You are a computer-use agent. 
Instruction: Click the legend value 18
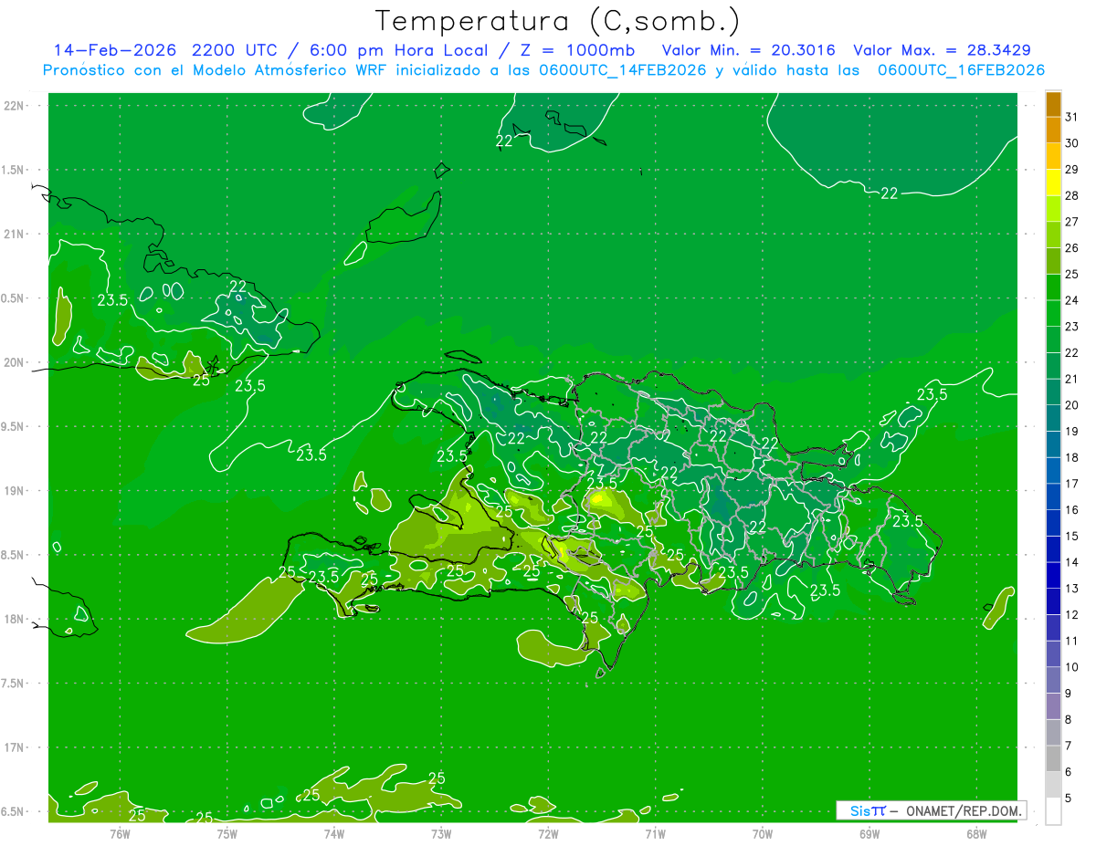coord(1072,457)
